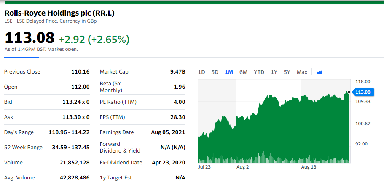This screenshot has height=190, width=384.
Task: Click the Open value 112.00
Action: [81, 87]
